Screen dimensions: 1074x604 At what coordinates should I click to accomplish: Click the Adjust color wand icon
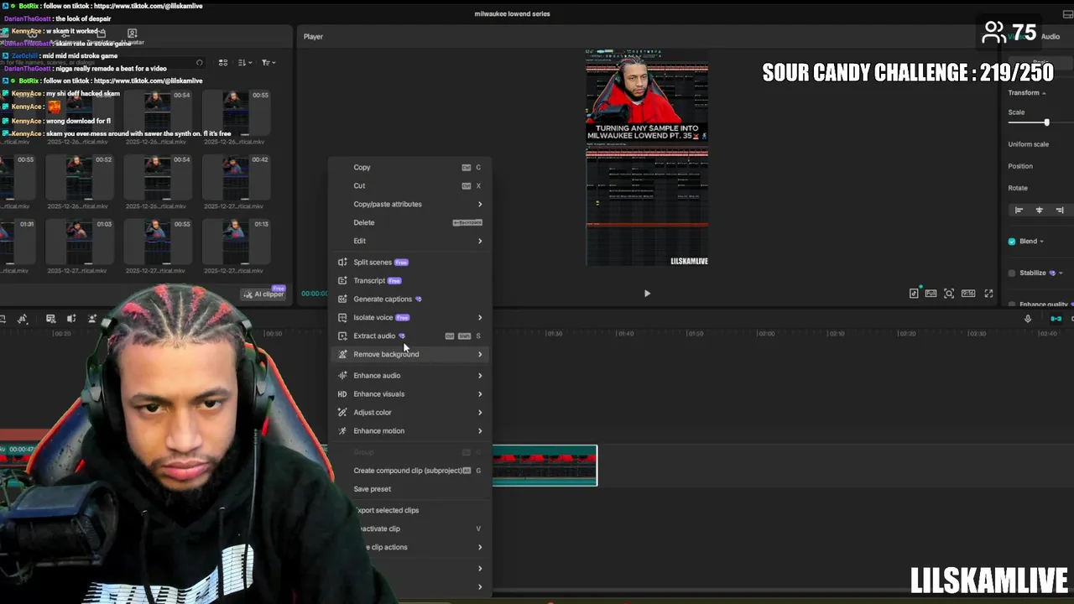point(342,413)
